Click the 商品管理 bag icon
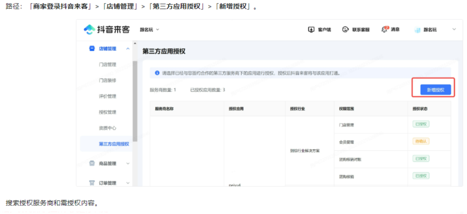This screenshot has width=467, height=214. tap(92, 164)
